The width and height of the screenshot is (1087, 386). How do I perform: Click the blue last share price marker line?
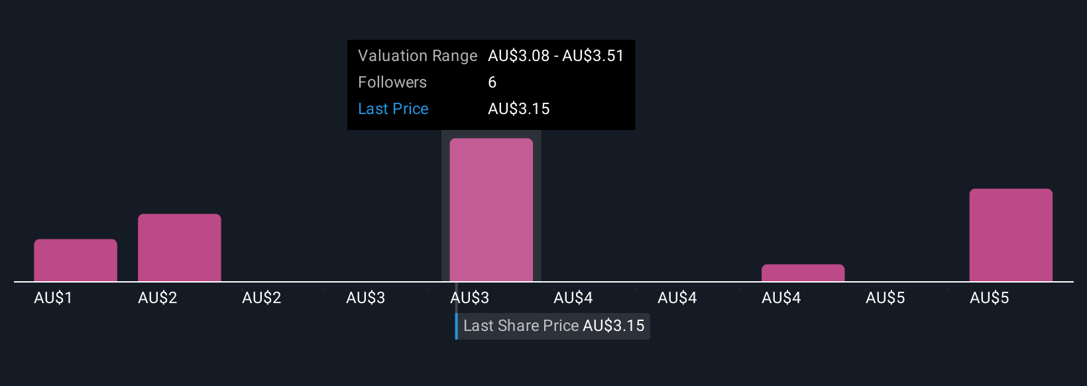[457, 326]
